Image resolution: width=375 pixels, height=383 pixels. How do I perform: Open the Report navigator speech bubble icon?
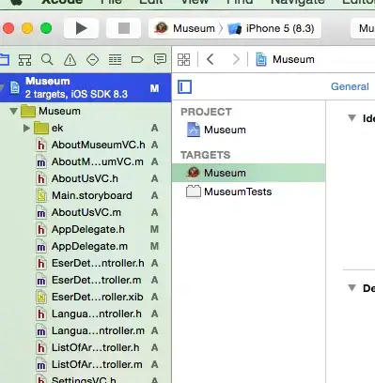click(160, 59)
